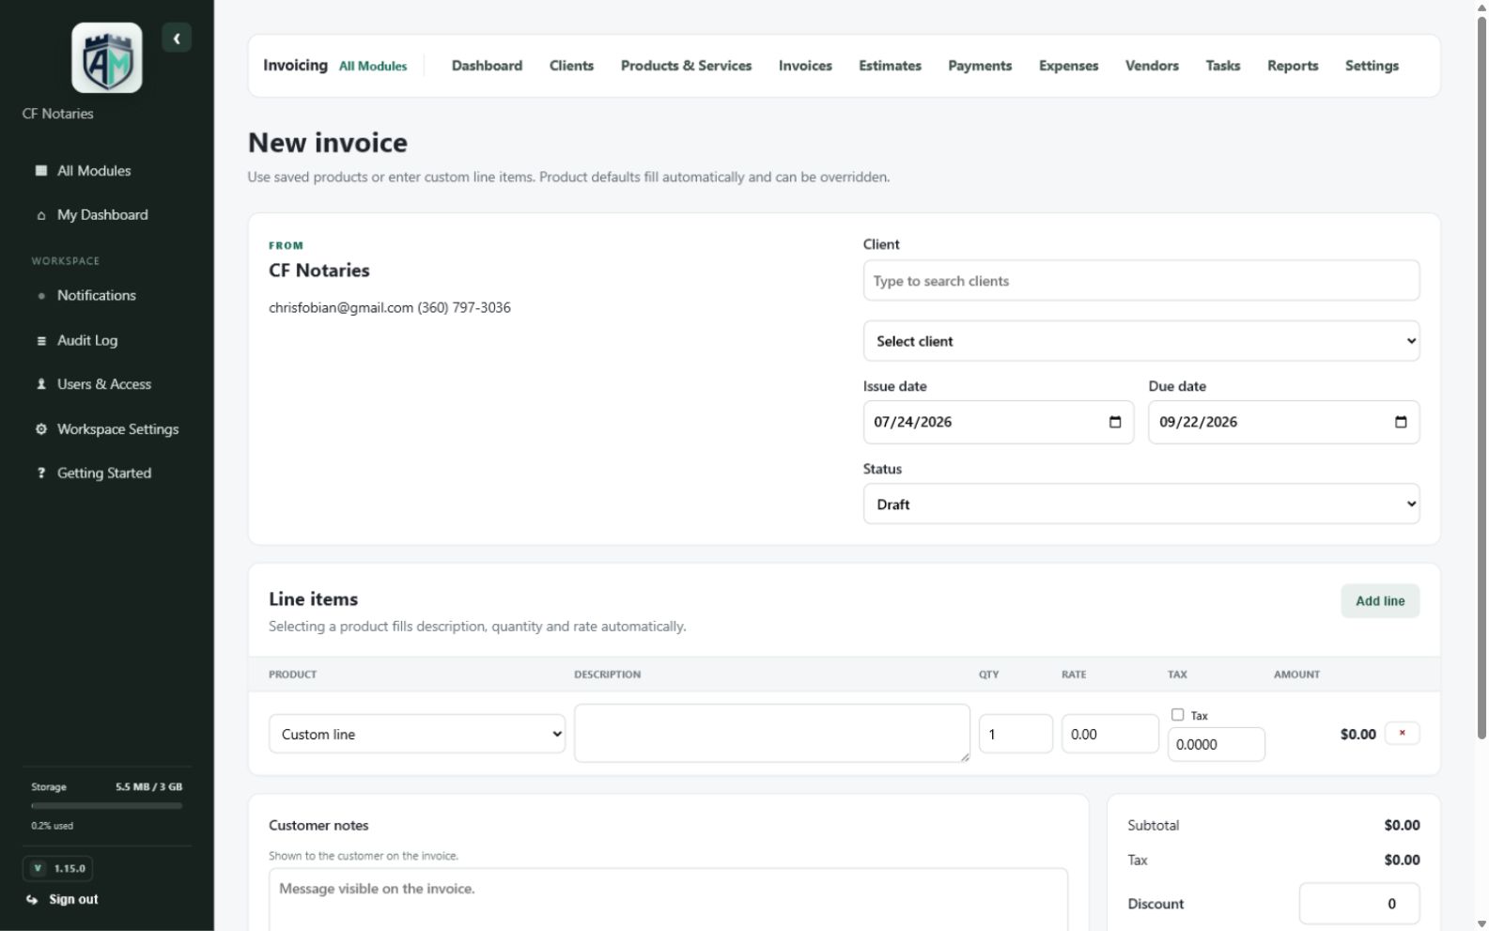Click the Getting Started question mark icon
Screen dimensions: 1489x931
click(41, 473)
